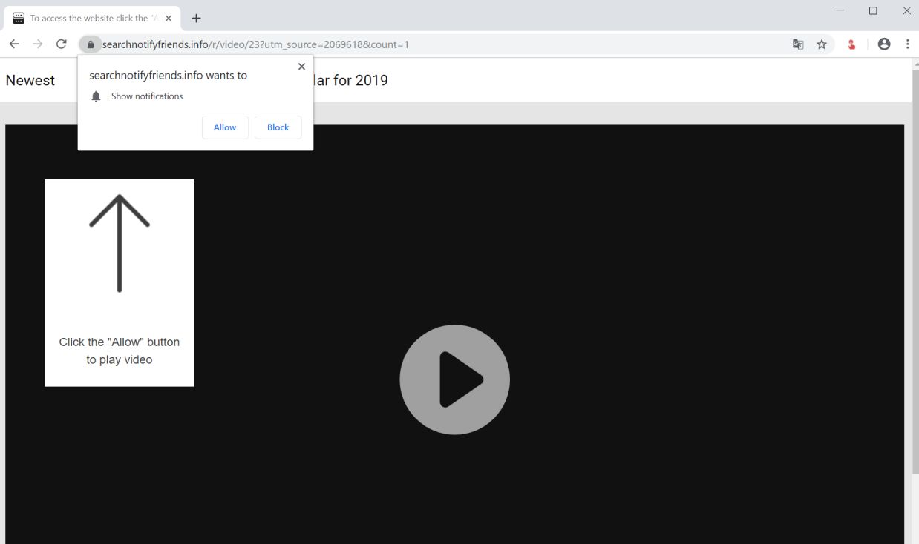Minimize the browser window
The image size is (919, 544).
coord(840,10)
